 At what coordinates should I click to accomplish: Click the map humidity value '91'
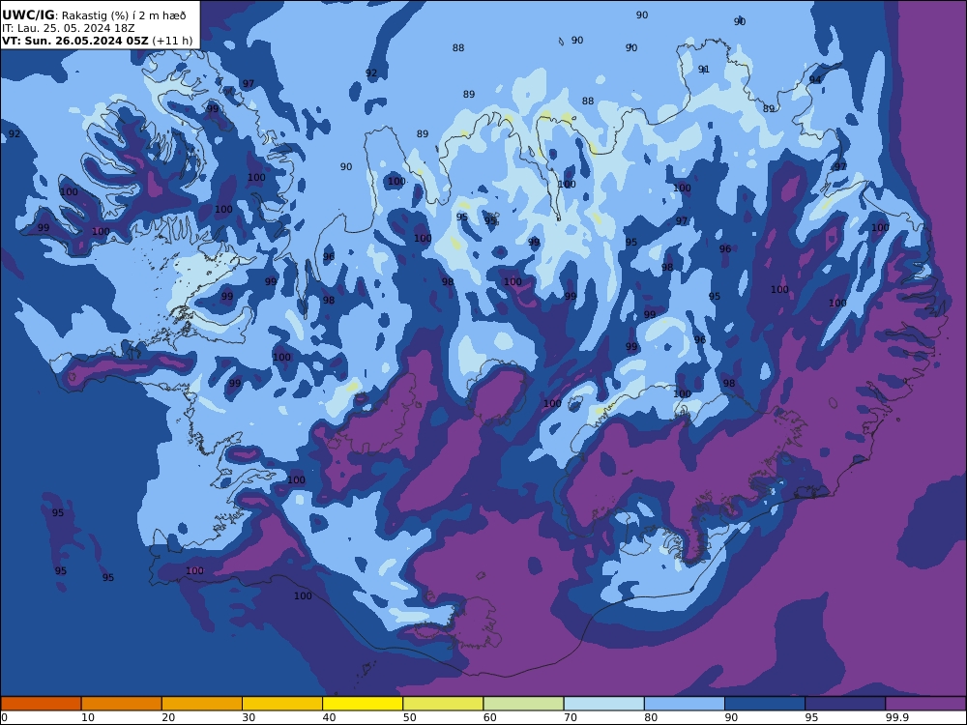click(704, 70)
